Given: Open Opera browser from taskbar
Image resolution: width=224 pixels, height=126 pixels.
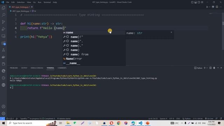Looking at the screenshot, I should [111, 123].
